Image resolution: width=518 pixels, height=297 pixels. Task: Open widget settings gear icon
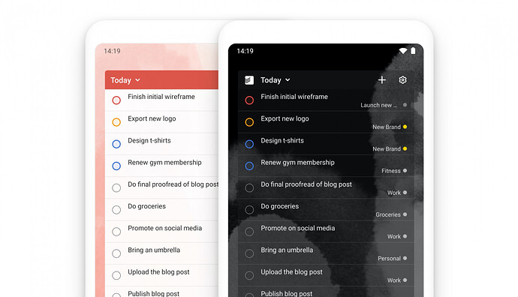tap(402, 79)
